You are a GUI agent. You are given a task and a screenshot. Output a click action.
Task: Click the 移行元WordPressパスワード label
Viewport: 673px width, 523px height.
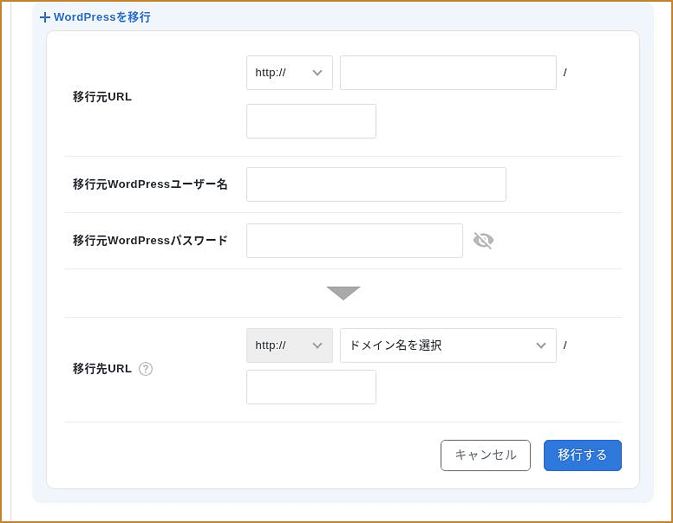[150, 241]
